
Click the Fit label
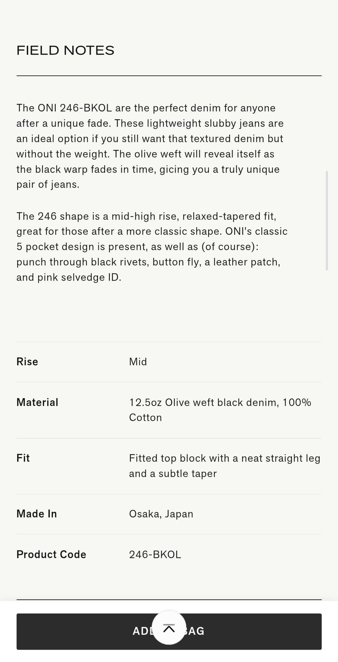tap(23, 458)
